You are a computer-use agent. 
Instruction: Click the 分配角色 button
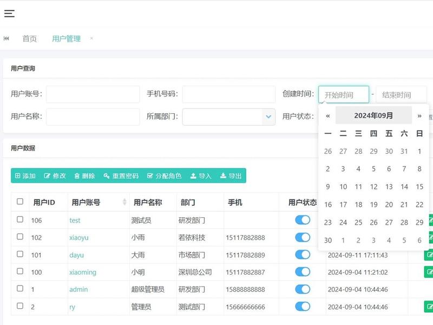pyautogui.click(x=164, y=175)
